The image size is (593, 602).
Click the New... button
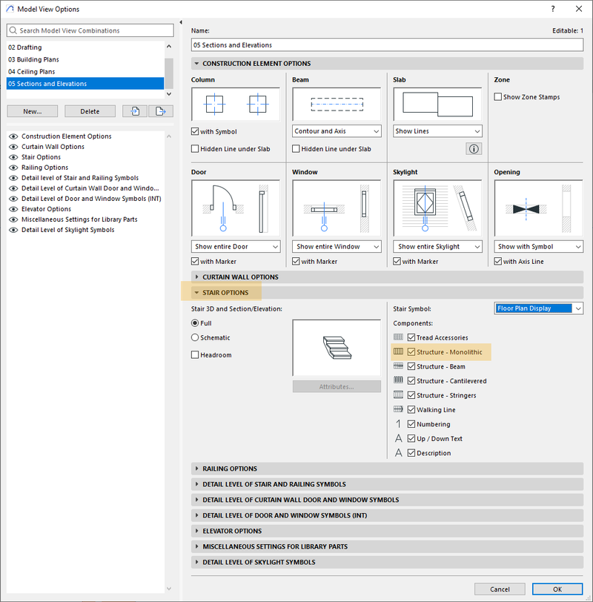click(x=32, y=111)
